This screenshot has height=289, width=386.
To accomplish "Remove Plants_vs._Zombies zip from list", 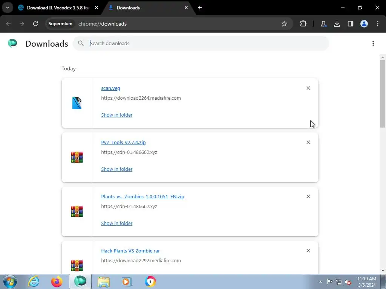I will (x=308, y=196).
